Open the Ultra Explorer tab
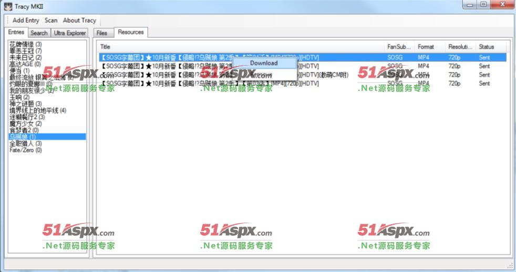Image resolution: width=516 pixels, height=272 pixels. 70,33
